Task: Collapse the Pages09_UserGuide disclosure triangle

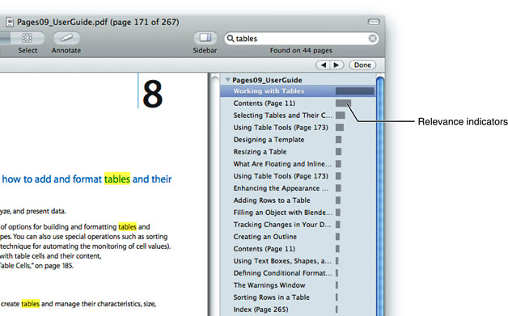Action: 228,80
